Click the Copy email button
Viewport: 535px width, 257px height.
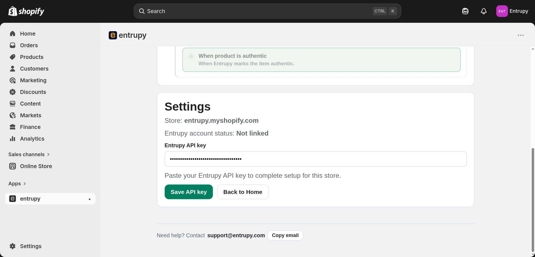coord(285,235)
